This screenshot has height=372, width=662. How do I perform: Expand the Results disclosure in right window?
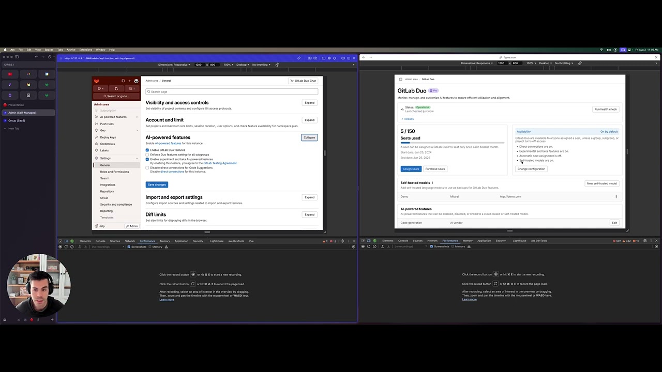(x=408, y=119)
